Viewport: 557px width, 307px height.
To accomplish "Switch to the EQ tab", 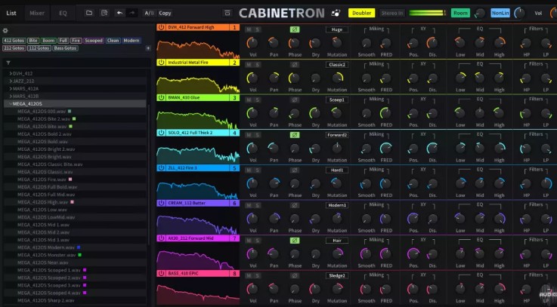I will tap(63, 13).
